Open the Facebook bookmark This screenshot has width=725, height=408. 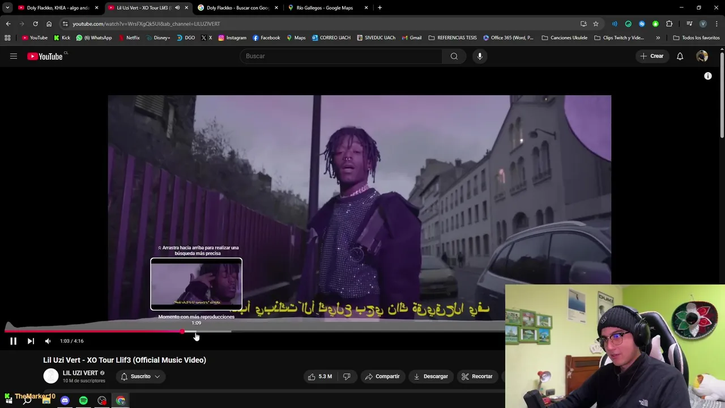click(x=266, y=38)
